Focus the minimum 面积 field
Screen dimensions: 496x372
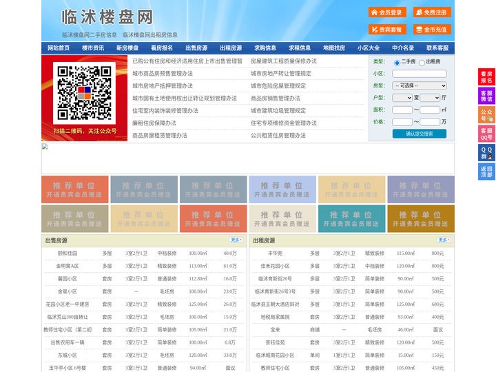coord(402,110)
